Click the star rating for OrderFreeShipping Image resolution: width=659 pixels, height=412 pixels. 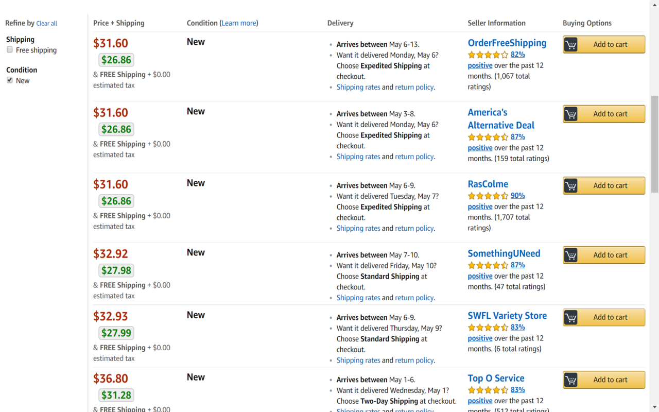488,54
